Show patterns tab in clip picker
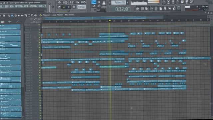 [2, 22]
